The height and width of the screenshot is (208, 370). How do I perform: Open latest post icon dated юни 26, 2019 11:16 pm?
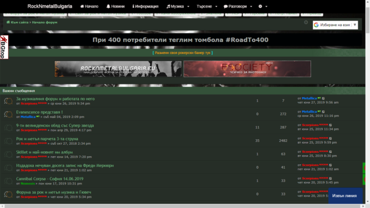[x=323, y=112]
